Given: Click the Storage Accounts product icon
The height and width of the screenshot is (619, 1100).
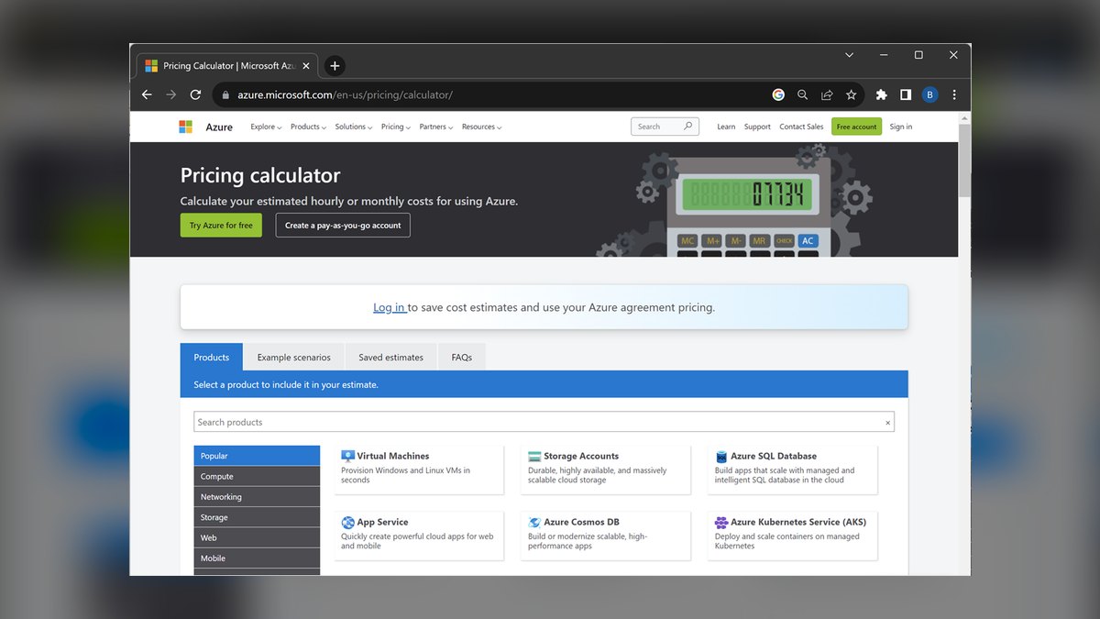Looking at the screenshot, I should pyautogui.click(x=534, y=456).
